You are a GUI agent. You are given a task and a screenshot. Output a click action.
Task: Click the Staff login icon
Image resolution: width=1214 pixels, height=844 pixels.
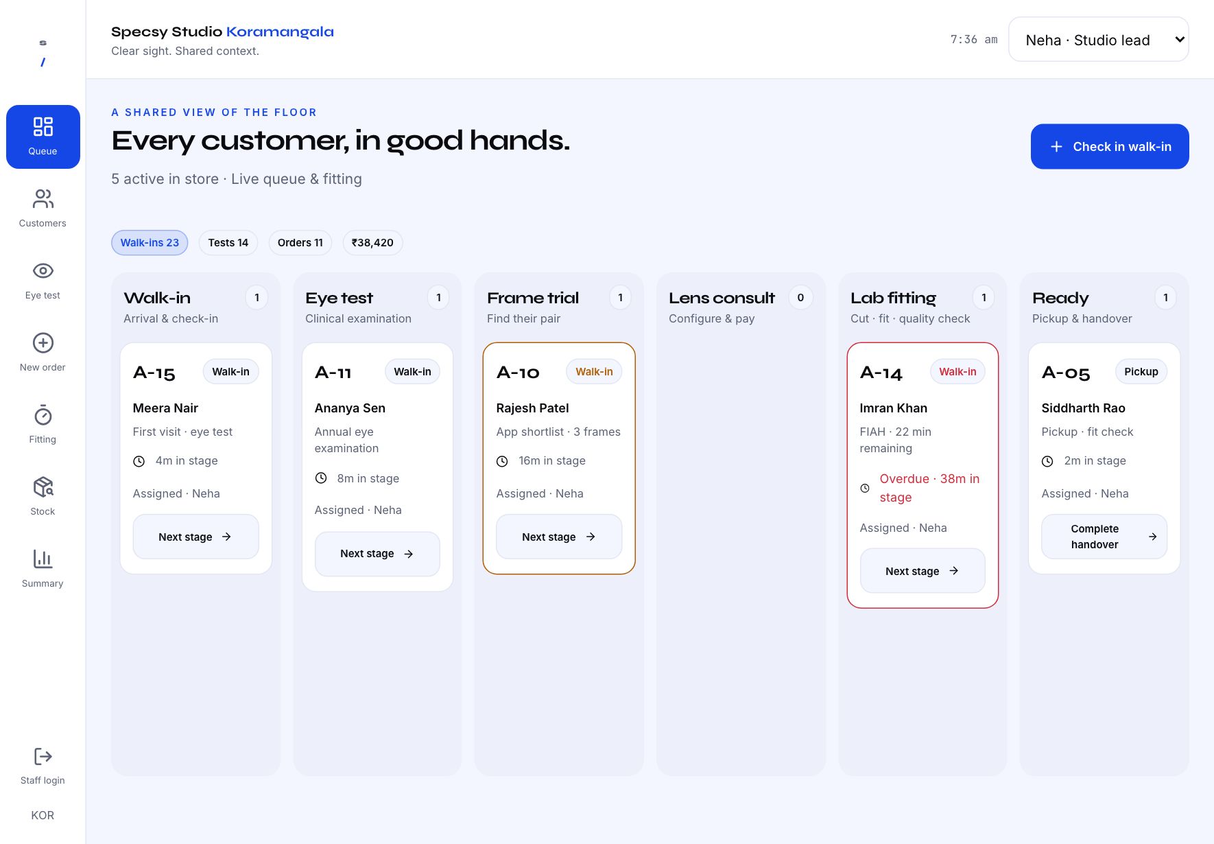pyautogui.click(x=43, y=756)
